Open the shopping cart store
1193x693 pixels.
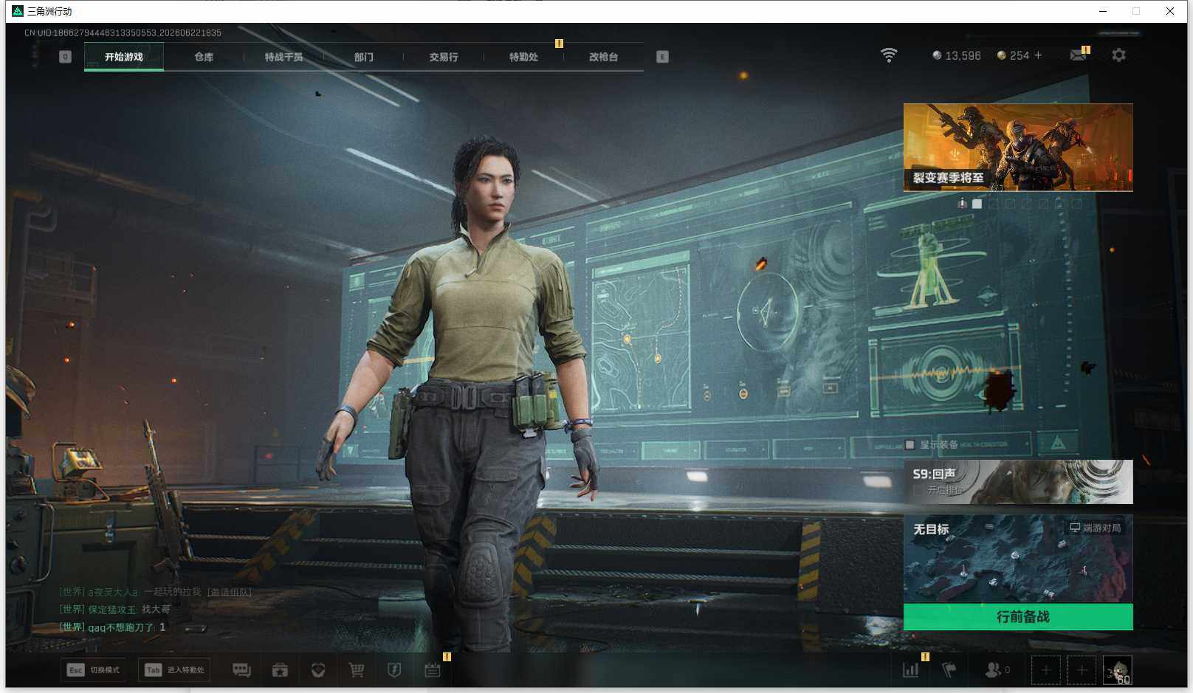[x=357, y=670]
